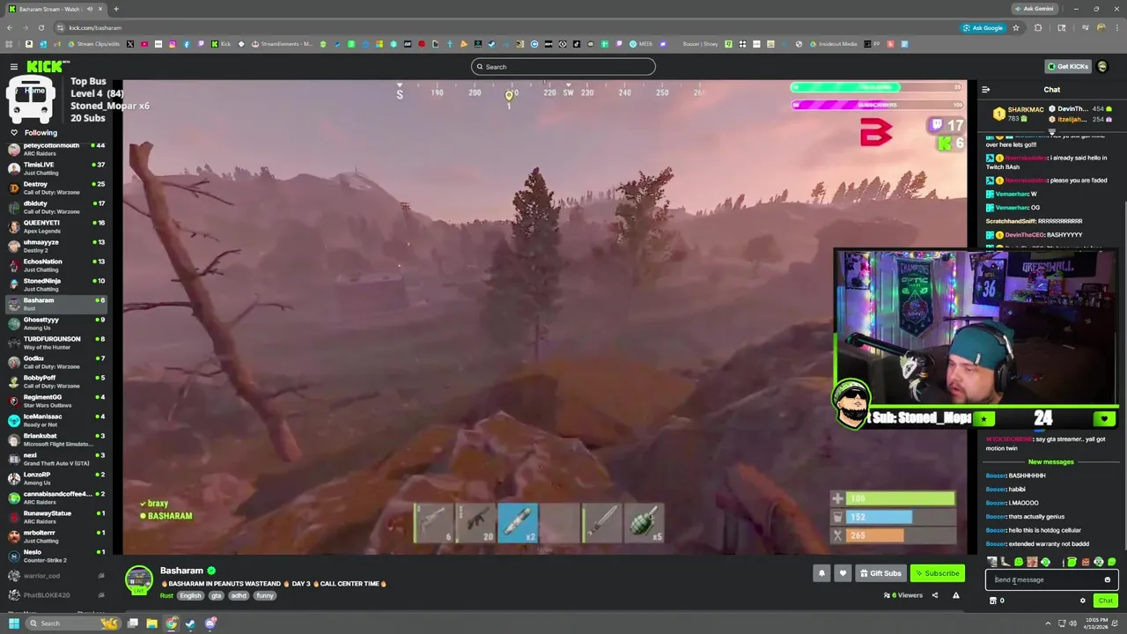Viewport: 1127px width, 634px height.
Task: Click the Ask Gemini button
Action: (x=1035, y=9)
